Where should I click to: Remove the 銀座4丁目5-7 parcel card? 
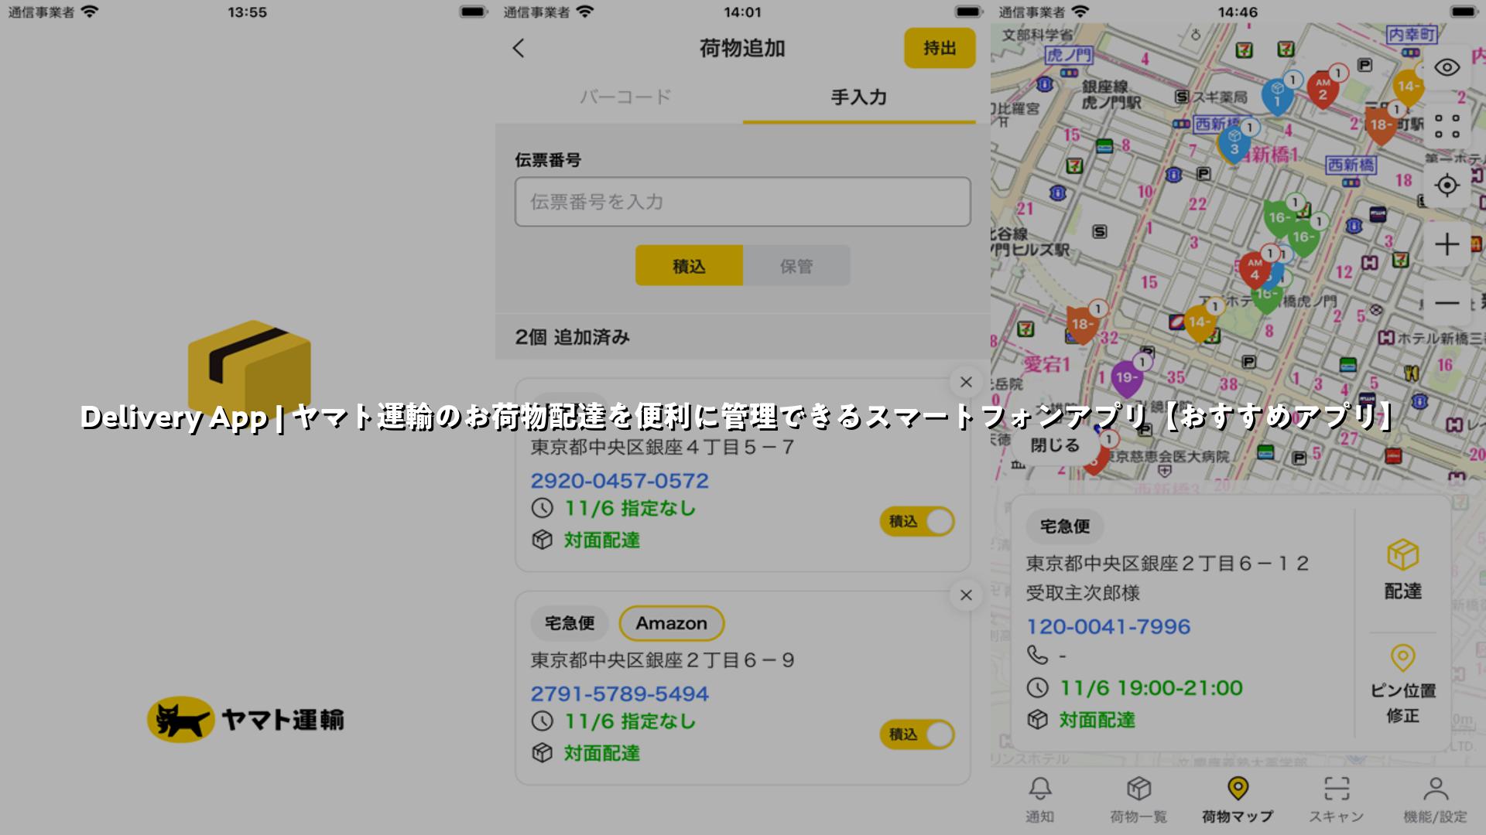pos(966,382)
